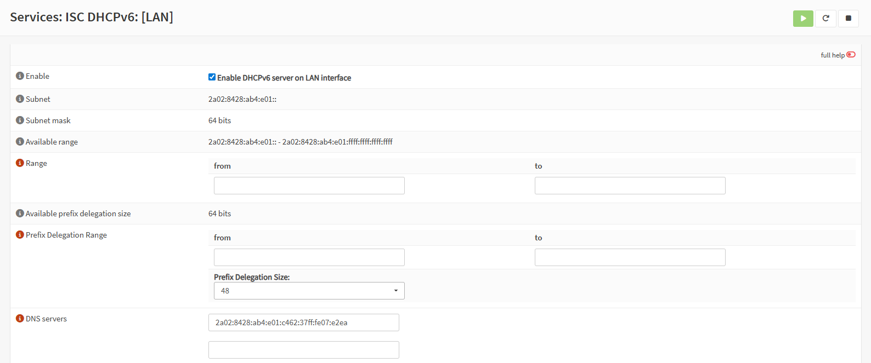Viewport: 871px width, 363px height.
Task: Restart the DHCPv6 service
Action: coord(825,18)
